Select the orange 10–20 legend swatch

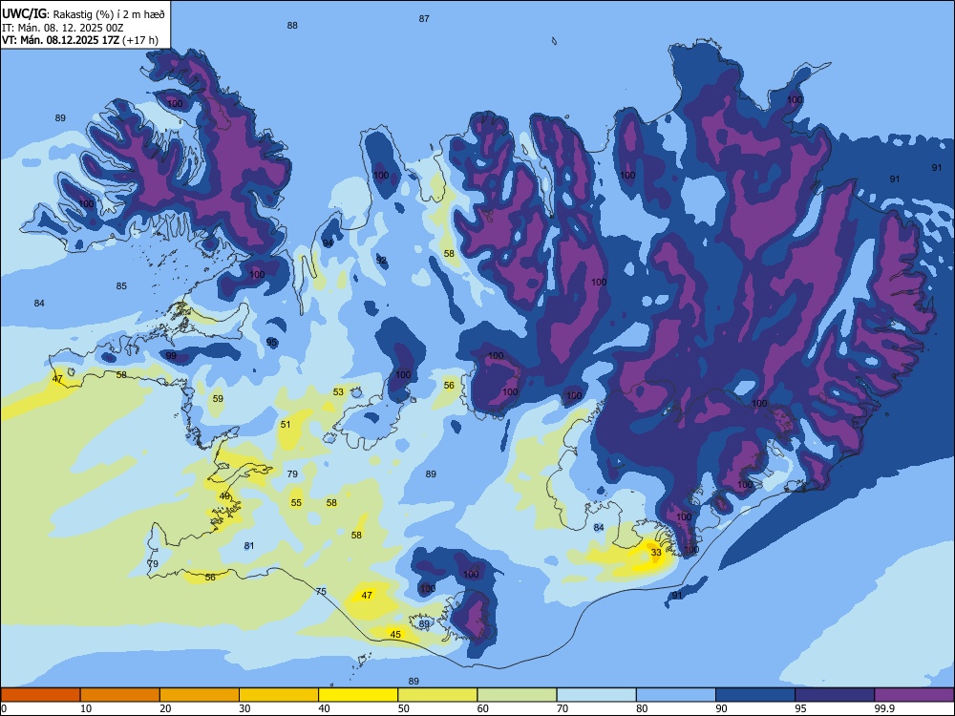120,695
